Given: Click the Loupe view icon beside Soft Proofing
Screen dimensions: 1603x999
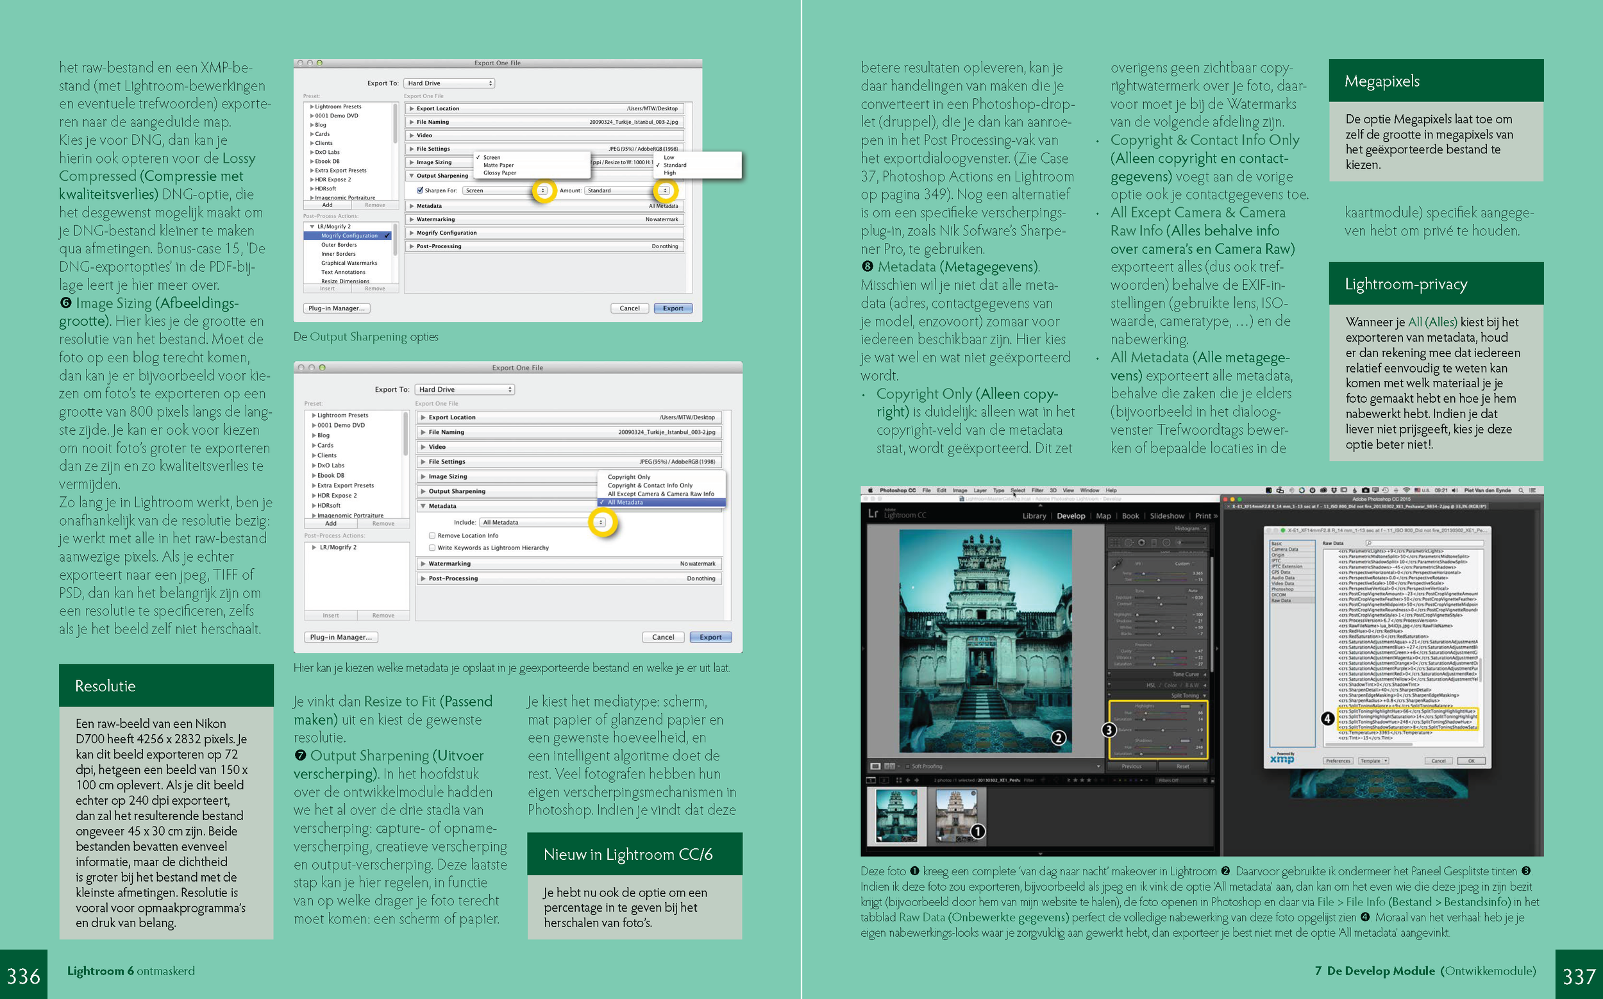Looking at the screenshot, I should tap(875, 766).
